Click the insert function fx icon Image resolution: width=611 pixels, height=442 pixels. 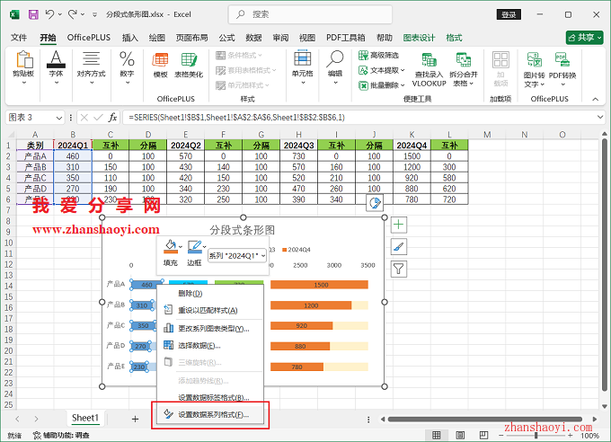[113, 118]
